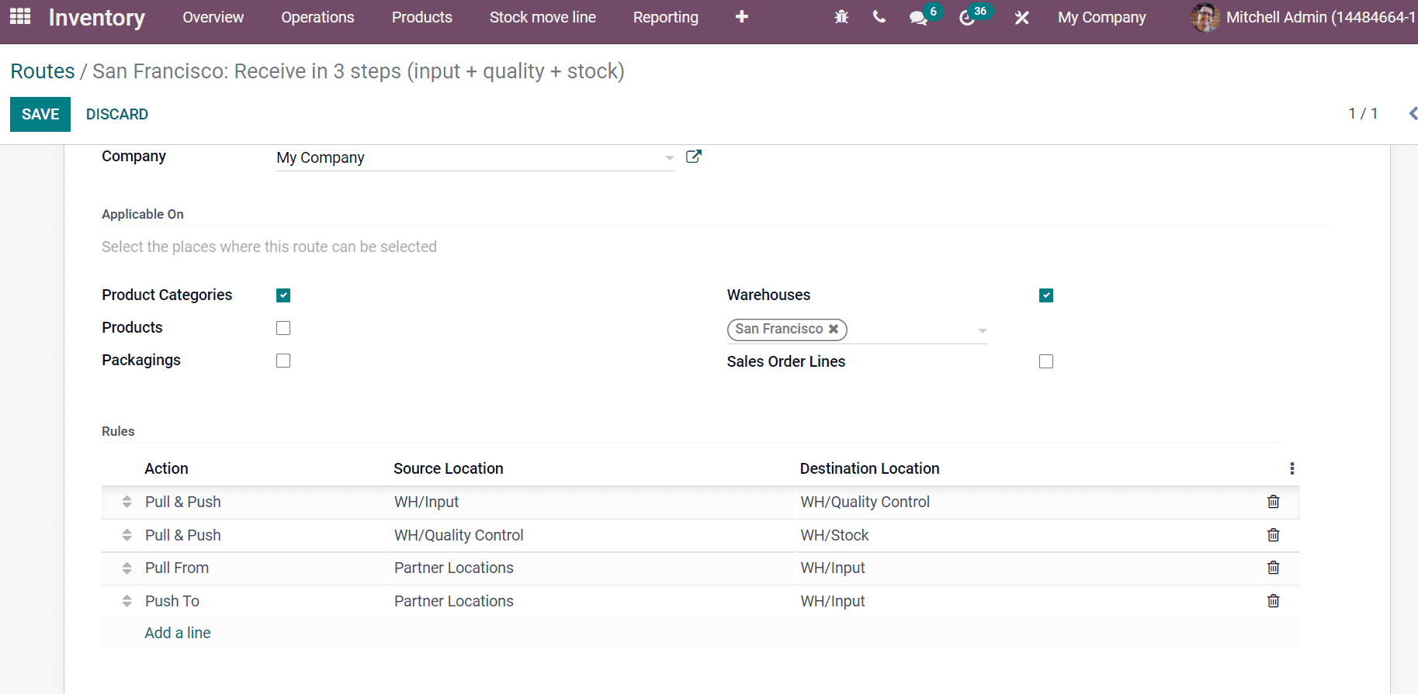Uncheck the Warehouses checkbox

(1046, 295)
